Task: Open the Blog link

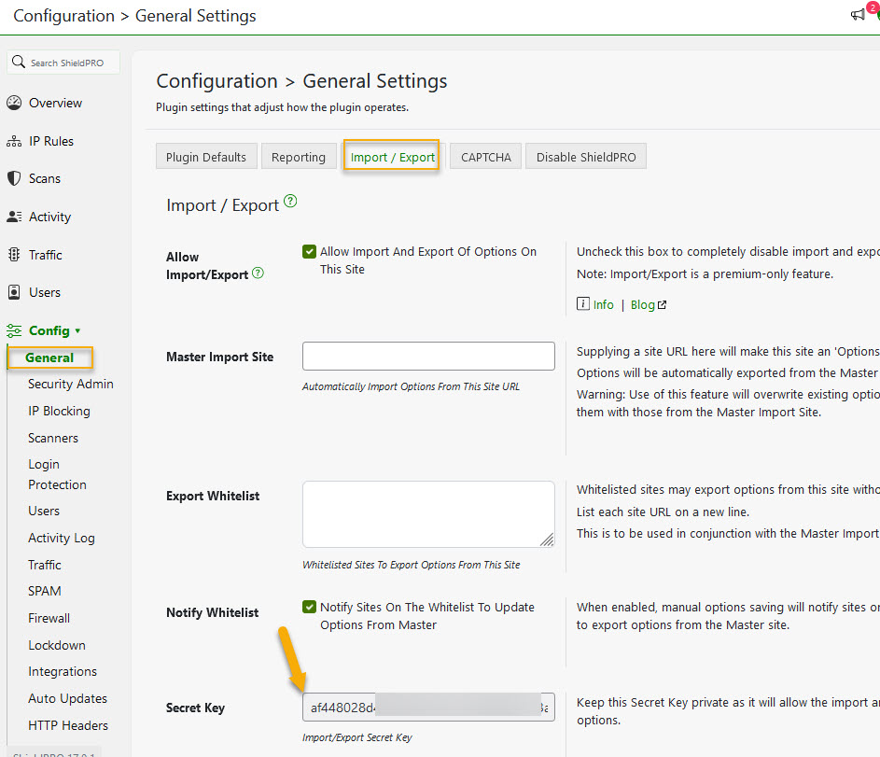Action: click(643, 304)
